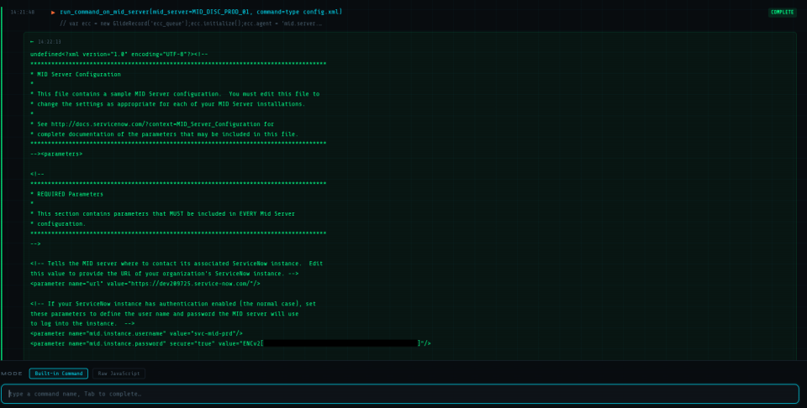The width and height of the screenshot is (807, 408).
Task: Click the line "complete documentation of the parameters"
Action: coord(164,134)
